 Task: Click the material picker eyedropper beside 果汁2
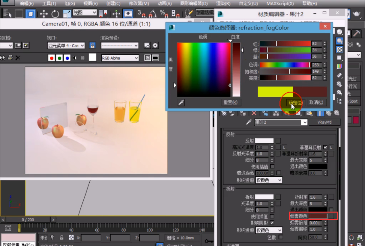(248, 122)
